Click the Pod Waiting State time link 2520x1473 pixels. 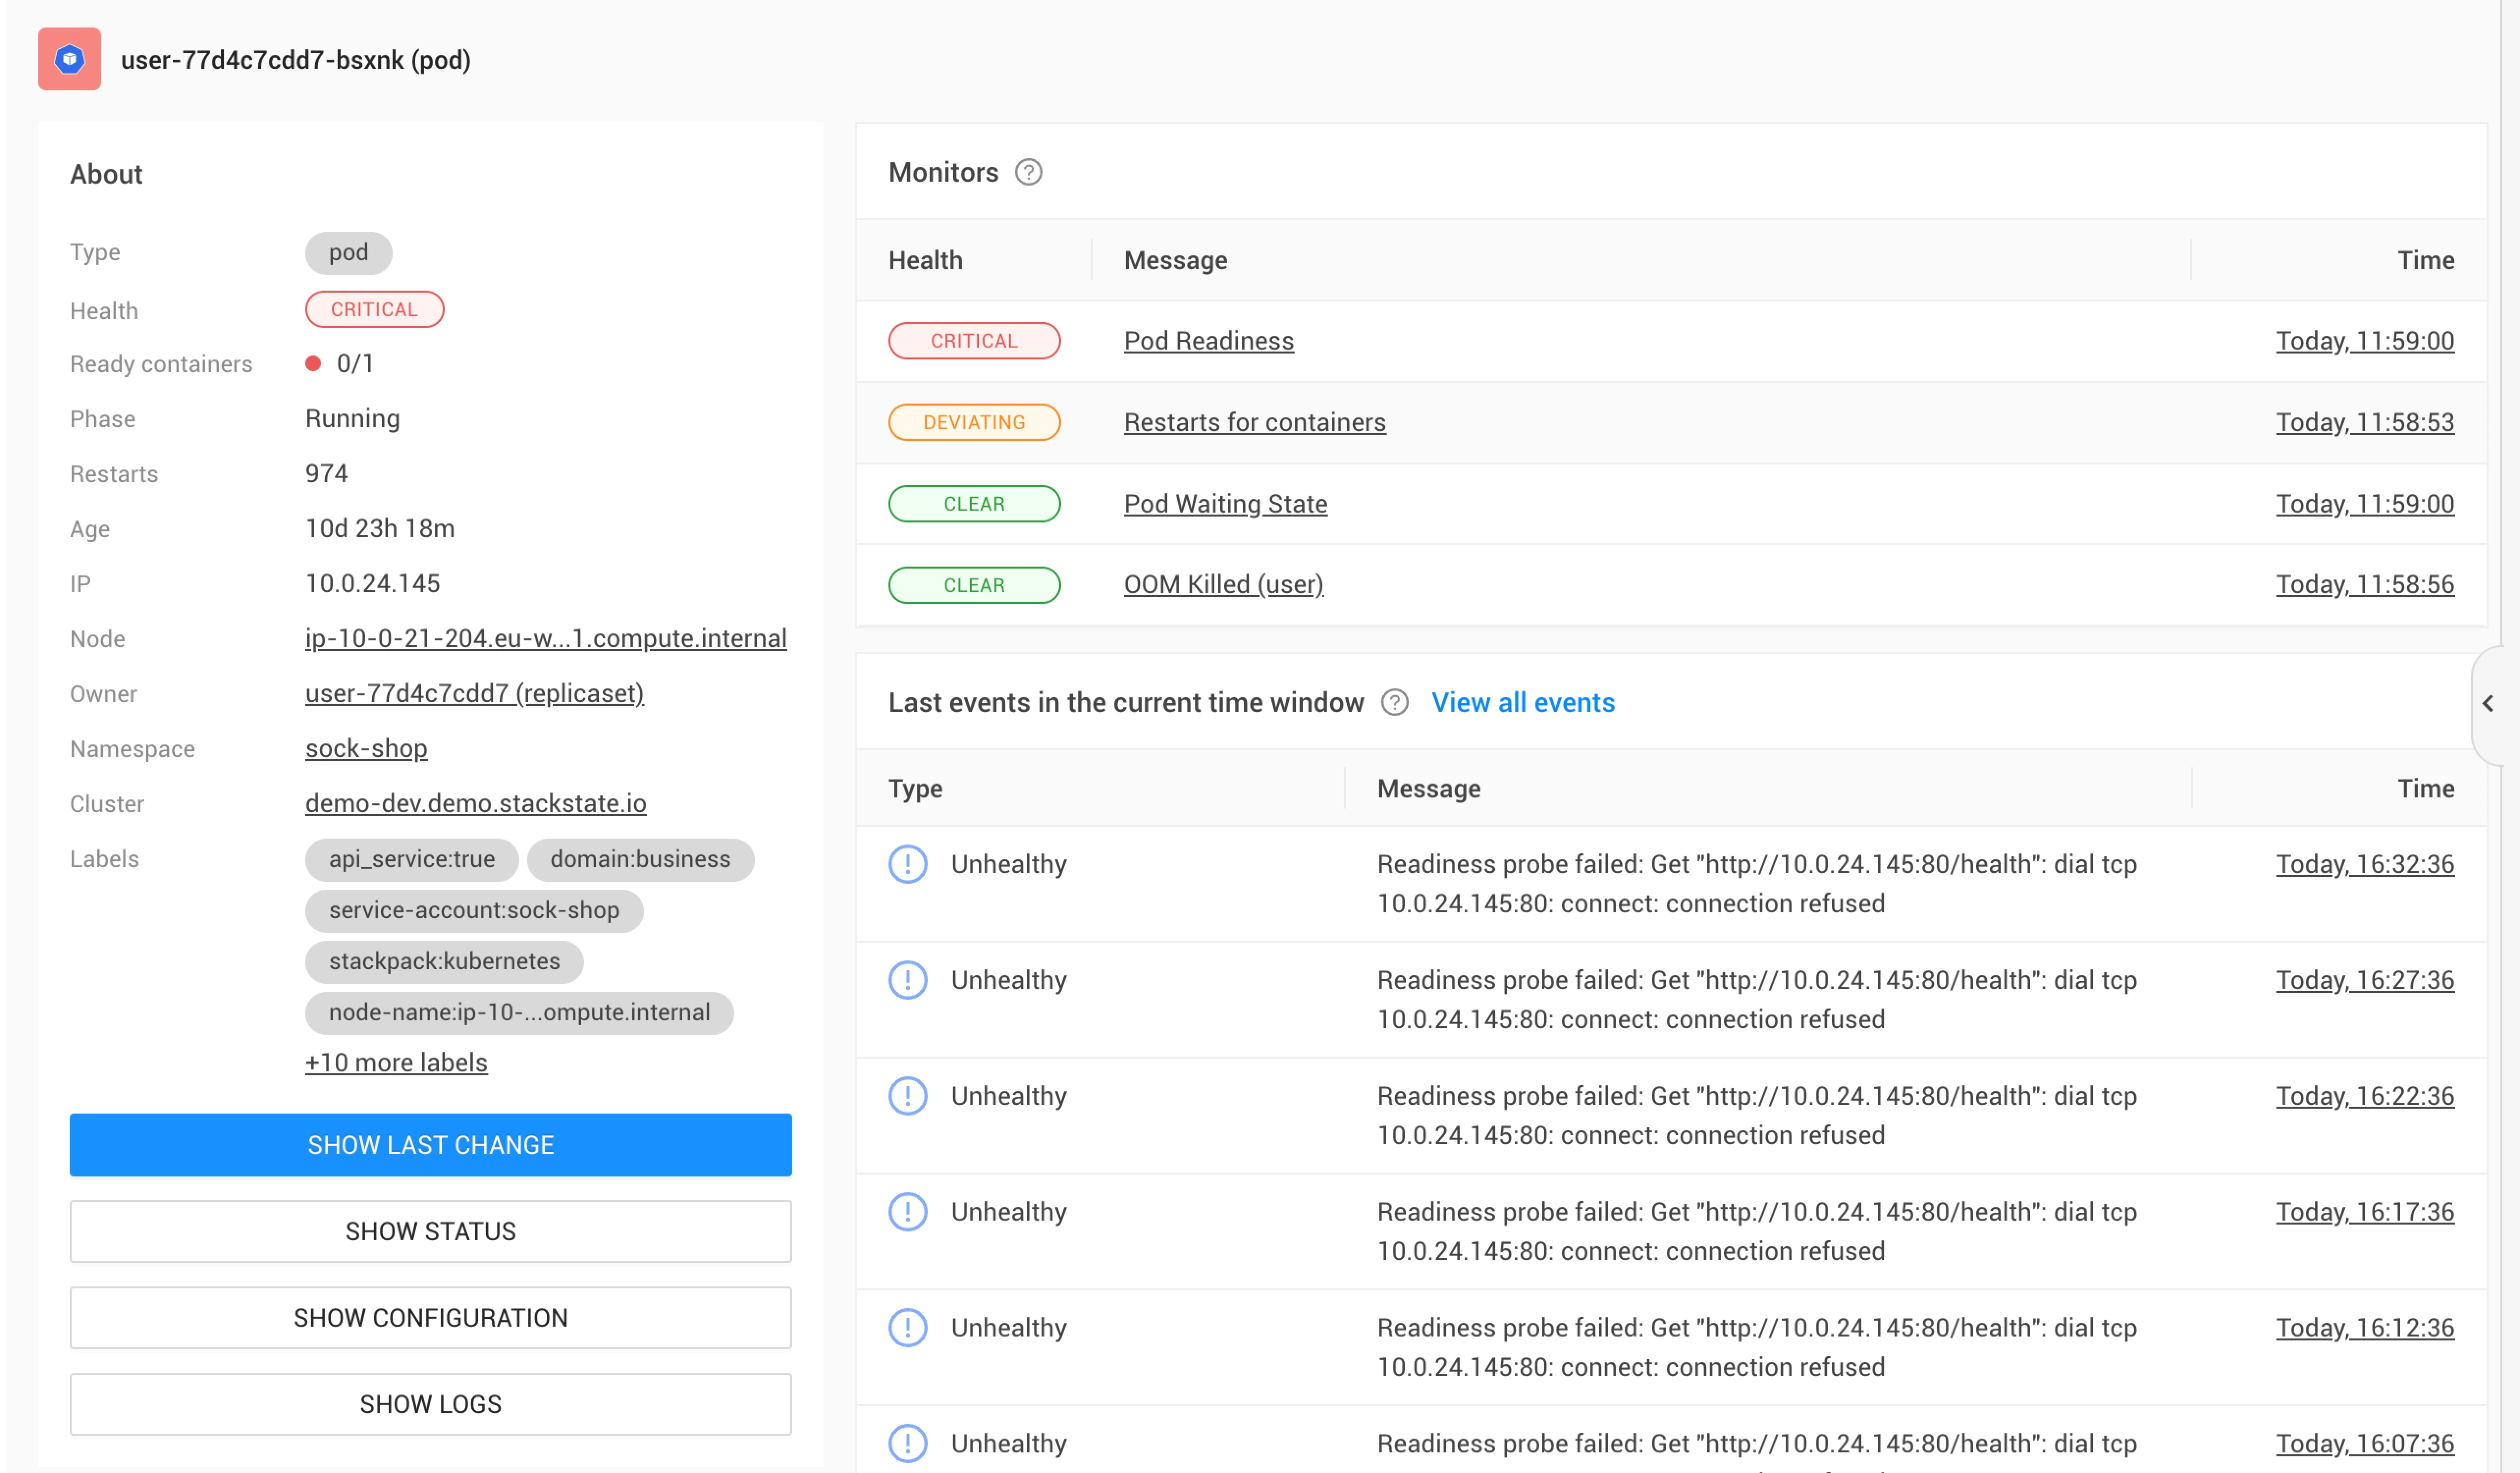(x=2365, y=504)
